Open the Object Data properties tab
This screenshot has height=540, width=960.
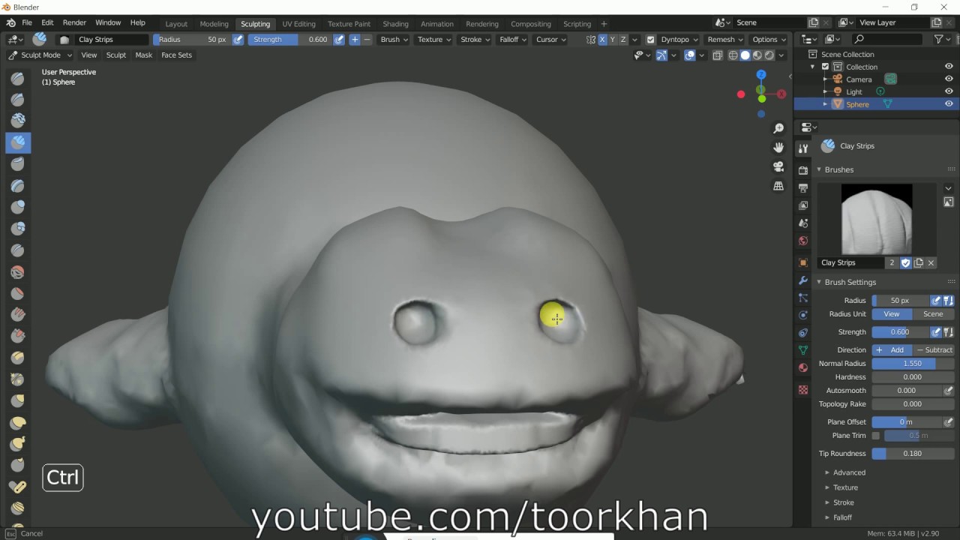[x=803, y=350]
